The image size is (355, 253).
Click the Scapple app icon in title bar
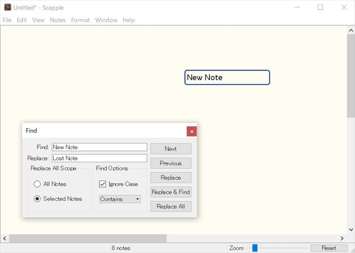click(8, 8)
